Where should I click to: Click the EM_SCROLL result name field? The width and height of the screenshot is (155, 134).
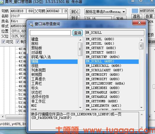pos(115,33)
